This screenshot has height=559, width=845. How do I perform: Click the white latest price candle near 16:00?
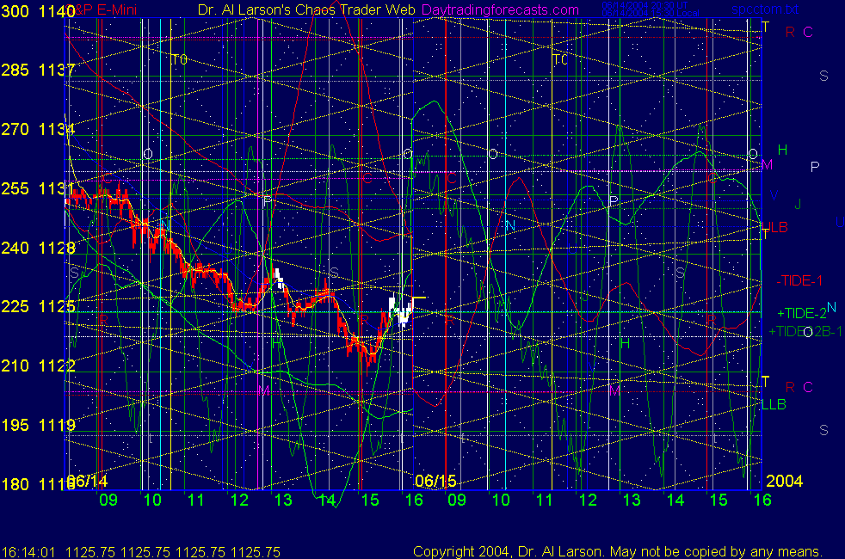(403, 308)
